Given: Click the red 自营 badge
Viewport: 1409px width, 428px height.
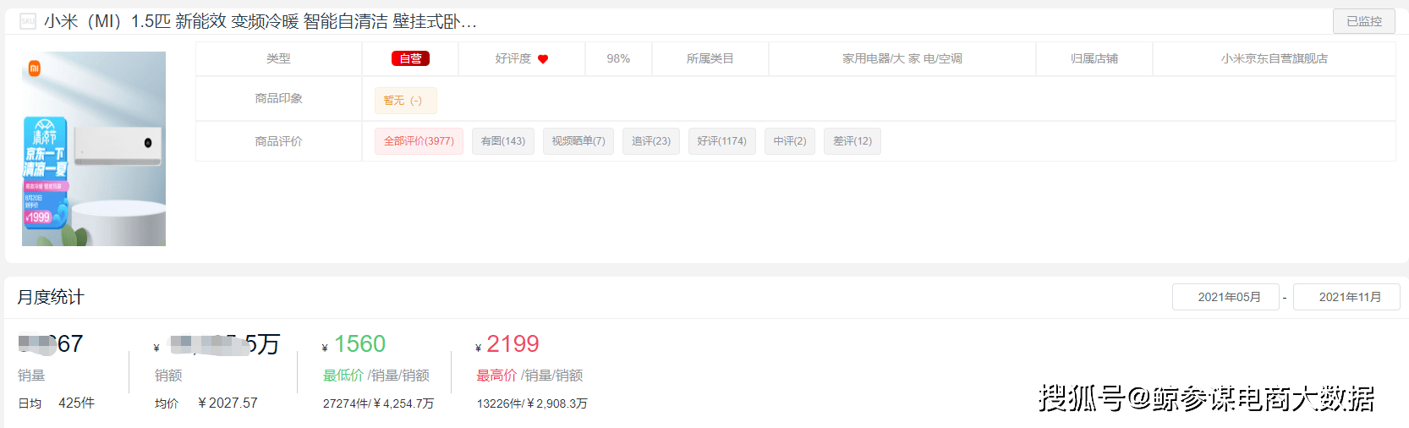Looking at the screenshot, I should tap(410, 58).
